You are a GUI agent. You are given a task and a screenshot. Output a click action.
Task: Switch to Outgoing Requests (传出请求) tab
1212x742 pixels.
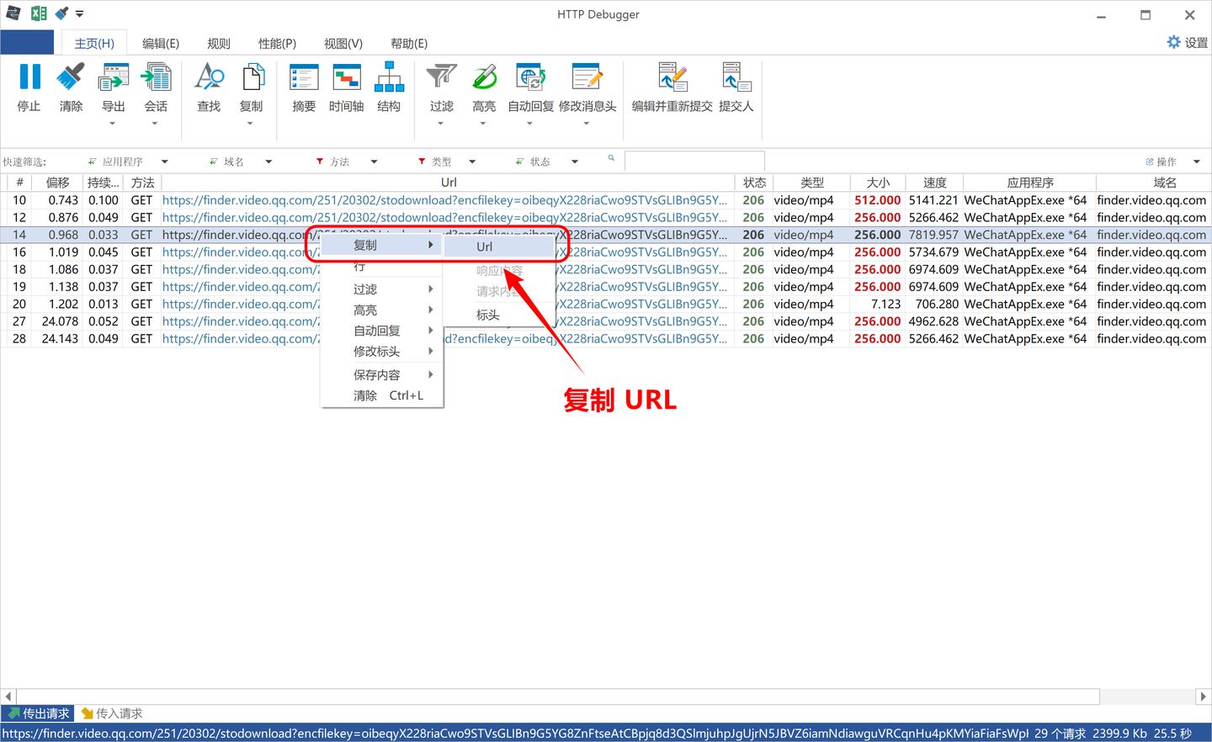click(39, 713)
